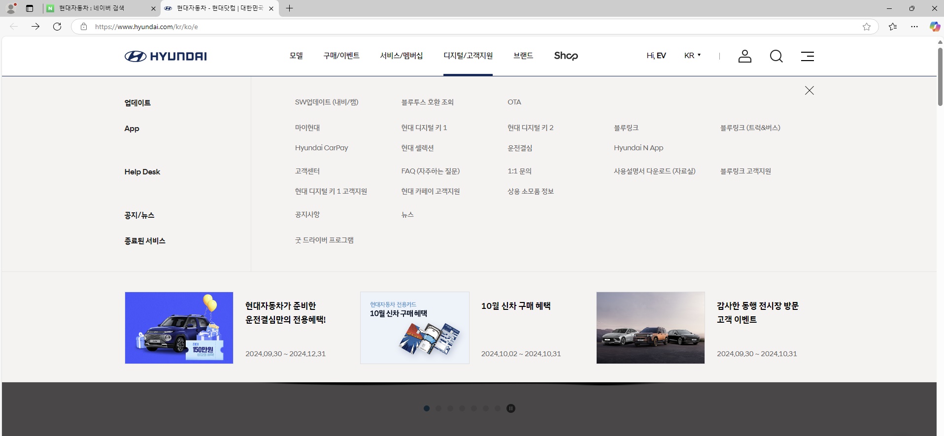Open a new tab with plus button

(290, 8)
